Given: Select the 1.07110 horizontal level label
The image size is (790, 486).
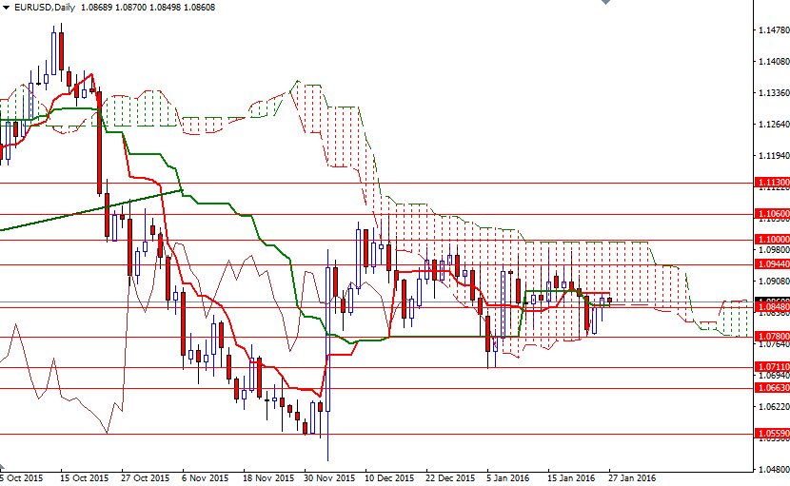Looking at the screenshot, I should [x=773, y=367].
